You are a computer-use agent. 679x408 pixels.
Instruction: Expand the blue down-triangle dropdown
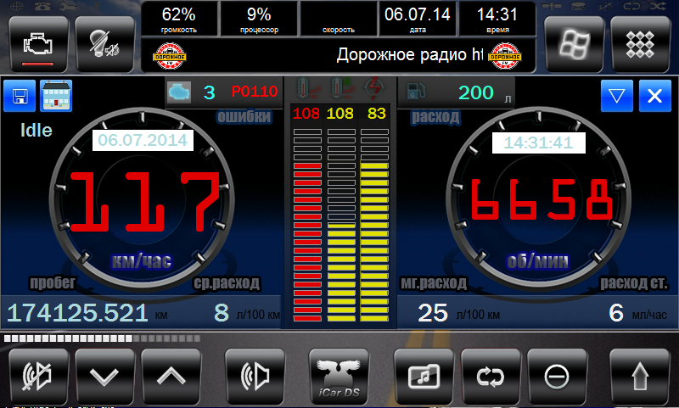[x=617, y=96]
